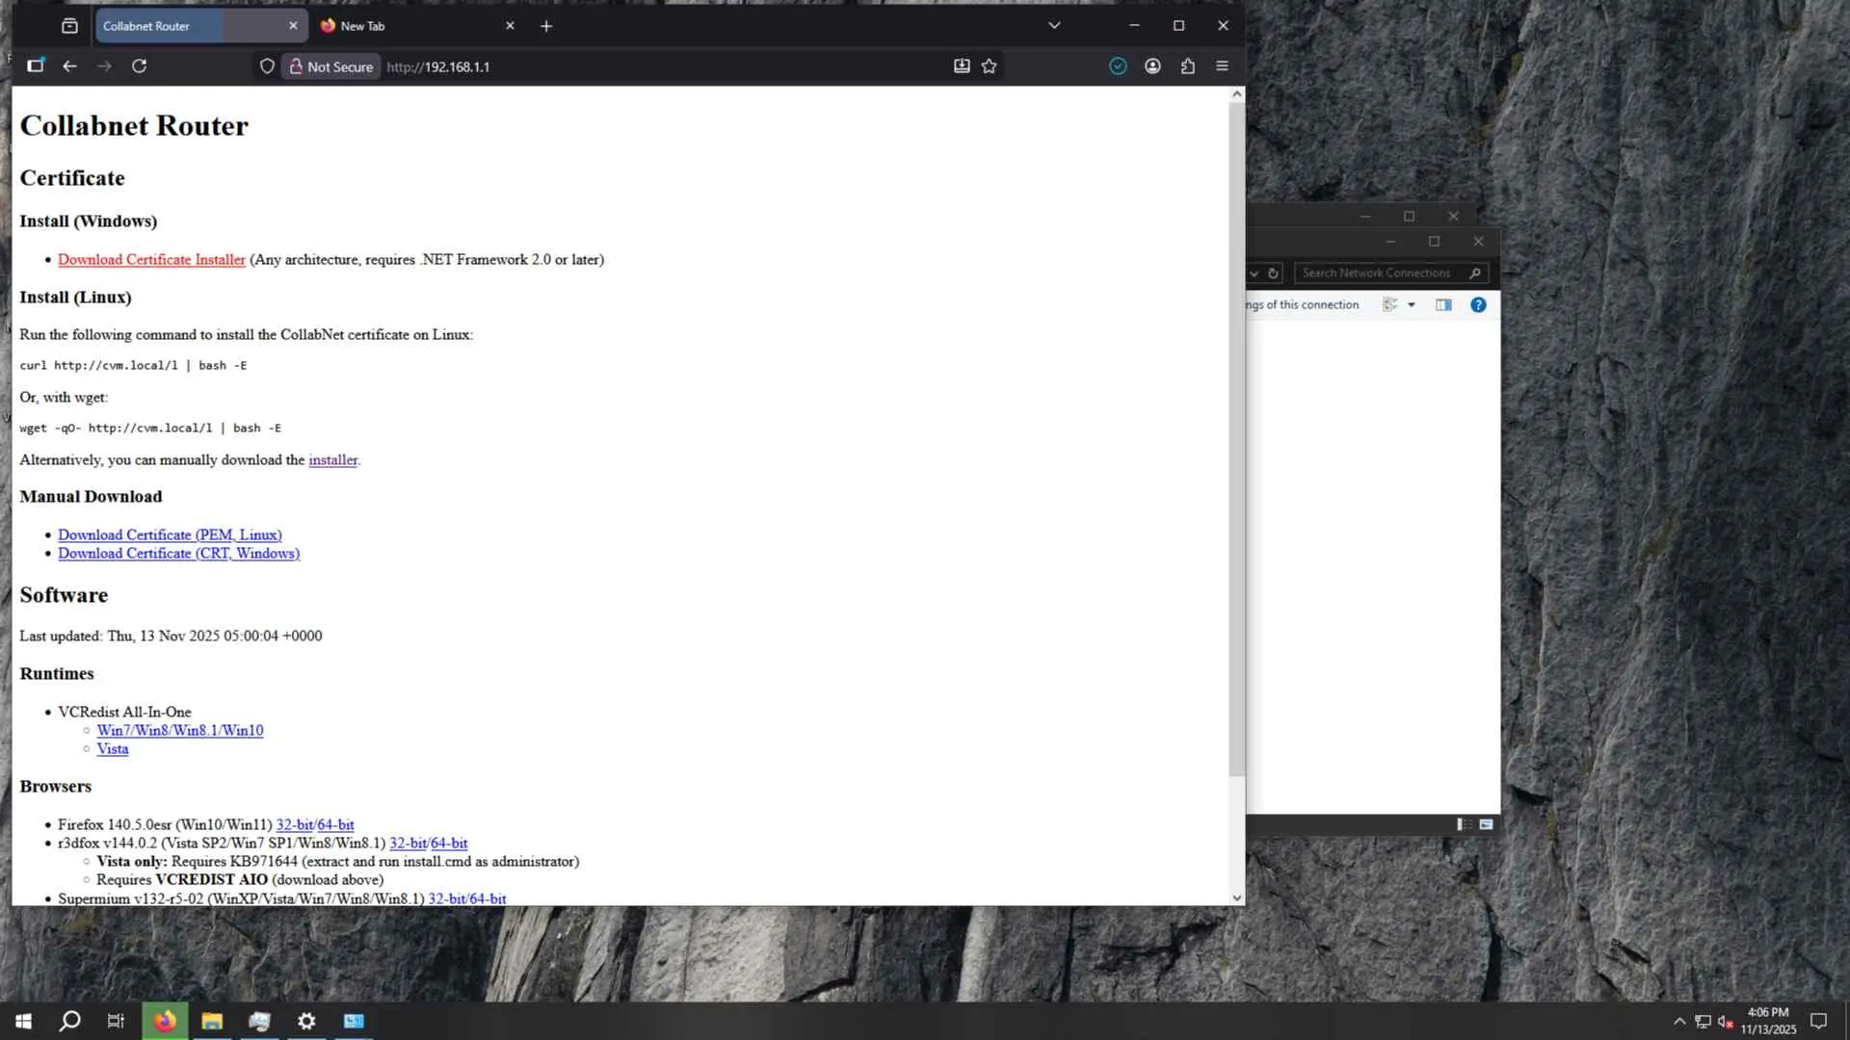
Task: Click the Search Network Connections field
Action: click(1378, 273)
